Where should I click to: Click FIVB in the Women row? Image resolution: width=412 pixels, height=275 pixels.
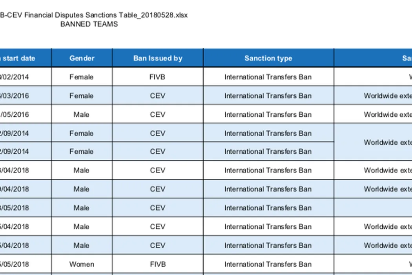[x=158, y=264]
